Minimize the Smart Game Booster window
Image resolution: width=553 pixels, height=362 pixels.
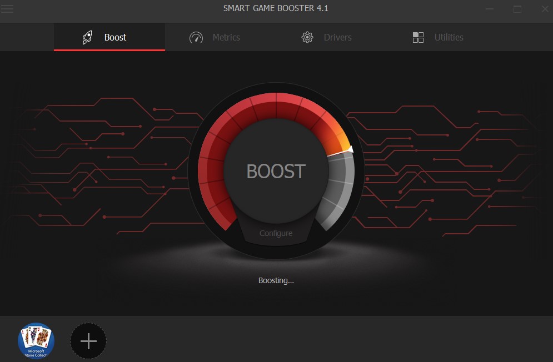pyautogui.click(x=490, y=9)
